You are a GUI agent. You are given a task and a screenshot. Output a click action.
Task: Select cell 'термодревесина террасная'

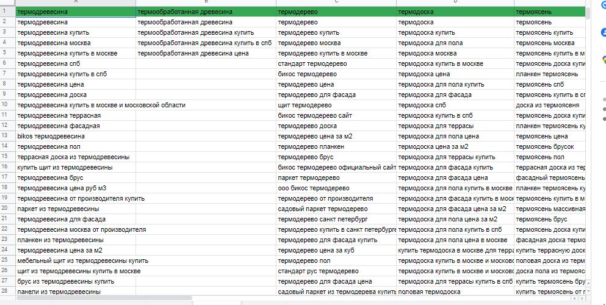[76, 115]
